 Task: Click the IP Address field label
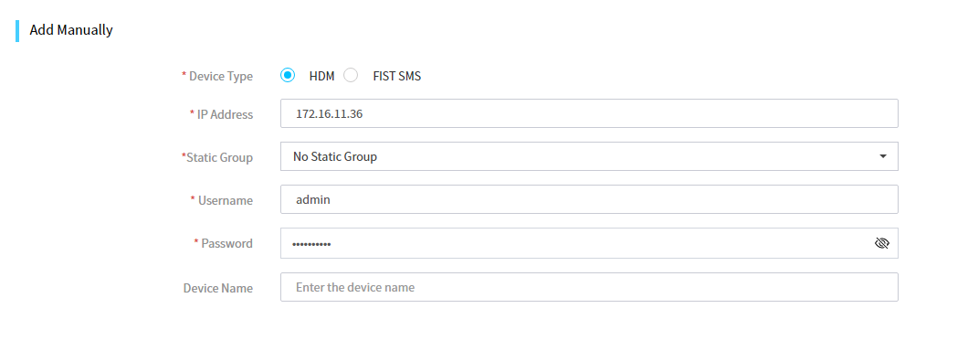tap(225, 114)
